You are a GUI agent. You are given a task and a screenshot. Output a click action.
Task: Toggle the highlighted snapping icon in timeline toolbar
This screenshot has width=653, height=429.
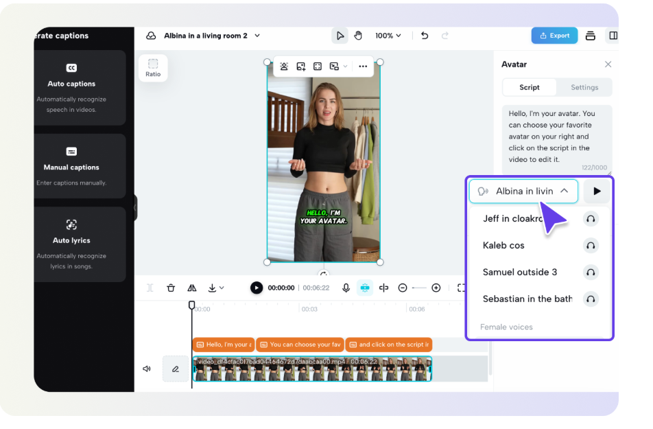365,288
